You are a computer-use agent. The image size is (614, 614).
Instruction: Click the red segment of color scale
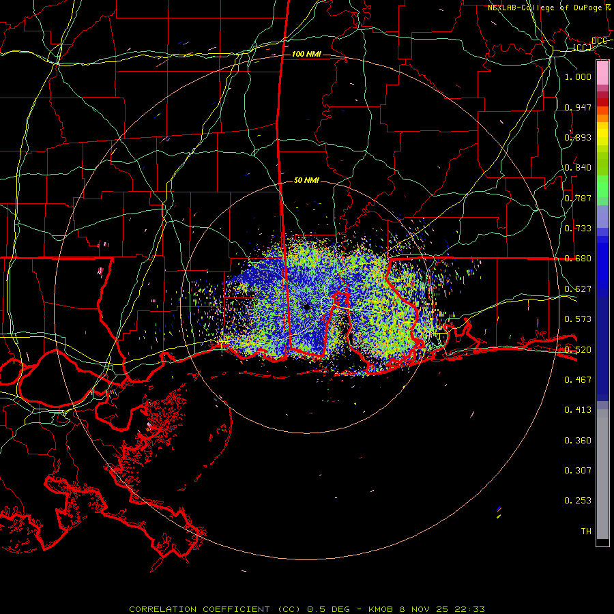point(602,102)
